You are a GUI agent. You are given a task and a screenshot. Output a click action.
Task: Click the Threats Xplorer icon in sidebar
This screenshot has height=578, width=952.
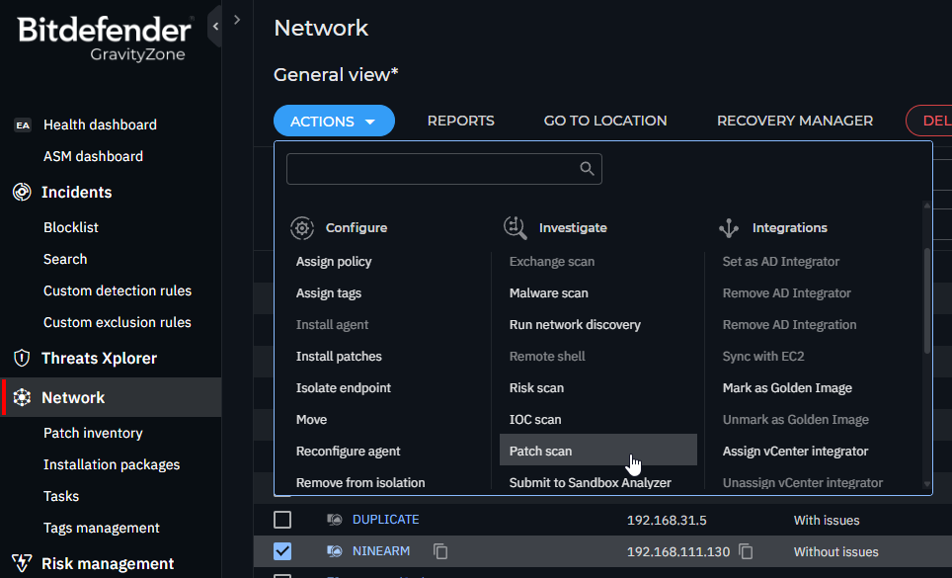click(22, 359)
